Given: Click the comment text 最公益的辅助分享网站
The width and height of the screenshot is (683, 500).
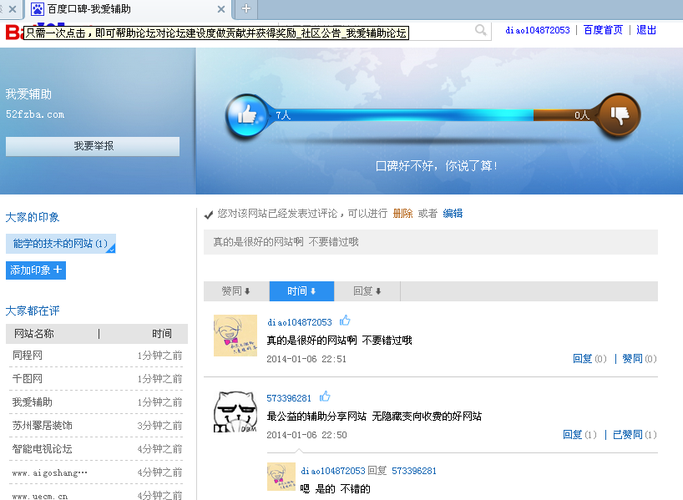Looking at the screenshot, I should 316,417.
